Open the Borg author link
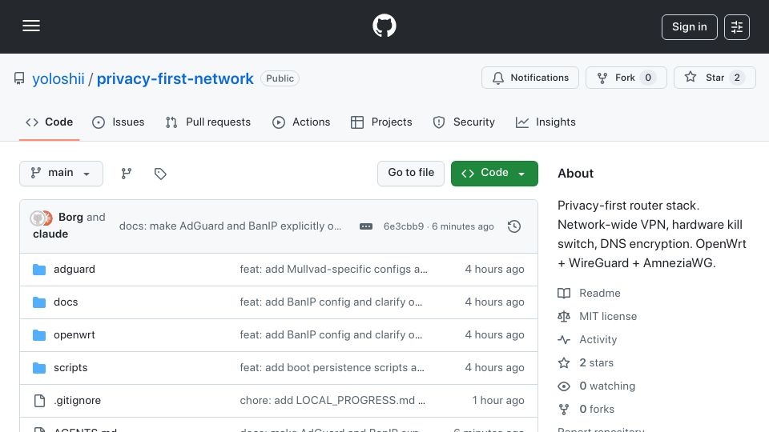This screenshot has width=769, height=432. [70, 217]
